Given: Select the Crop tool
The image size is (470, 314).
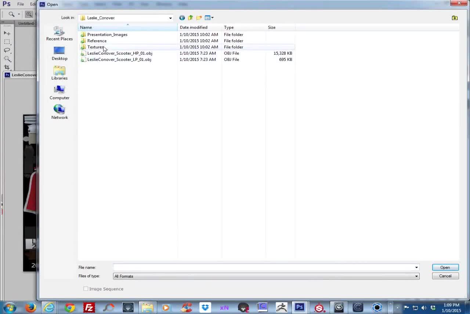Looking at the screenshot, I should [x=7, y=67].
